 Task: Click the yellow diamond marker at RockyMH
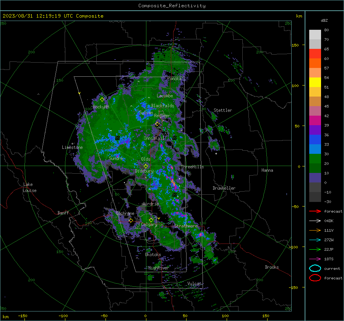click(x=102, y=100)
